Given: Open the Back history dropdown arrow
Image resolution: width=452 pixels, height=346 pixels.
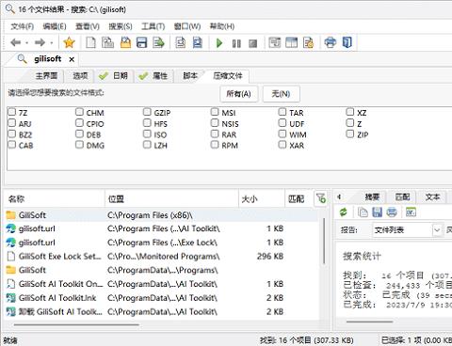Looking at the screenshot, I should pyautogui.click(x=27, y=42).
